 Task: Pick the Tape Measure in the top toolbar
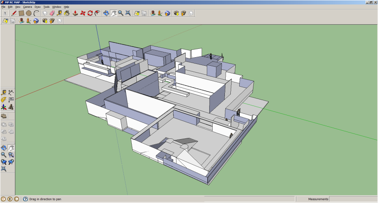tap(59, 13)
